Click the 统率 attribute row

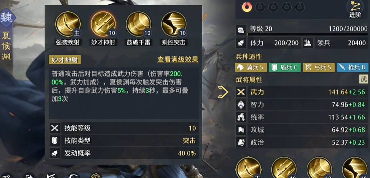coord(302,117)
